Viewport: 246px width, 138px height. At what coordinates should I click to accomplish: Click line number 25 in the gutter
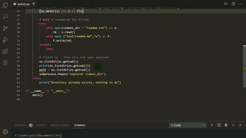click(18, 11)
